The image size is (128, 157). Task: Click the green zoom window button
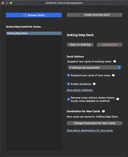[x=11, y=3]
